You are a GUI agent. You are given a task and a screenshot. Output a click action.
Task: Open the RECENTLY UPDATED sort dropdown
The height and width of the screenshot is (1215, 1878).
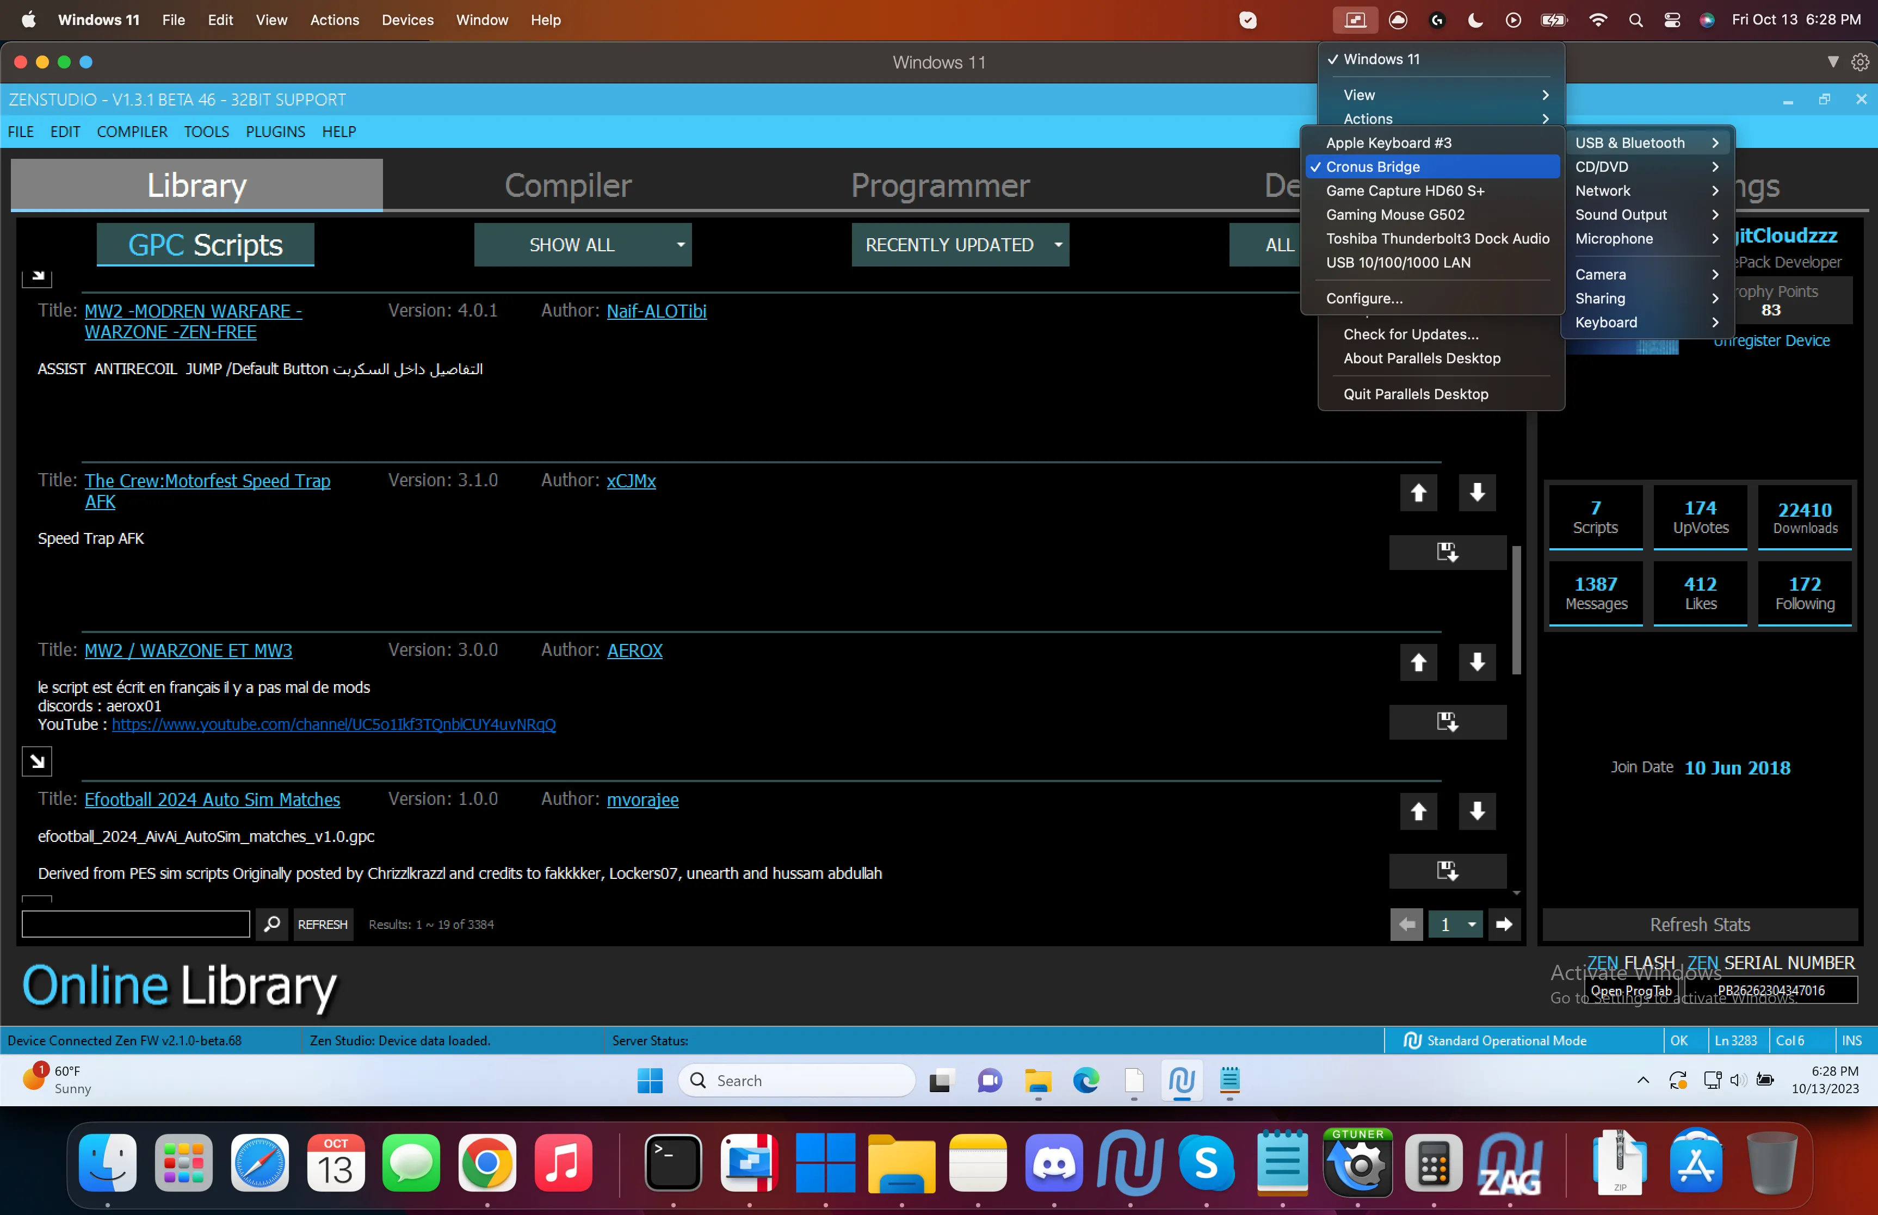[960, 245]
